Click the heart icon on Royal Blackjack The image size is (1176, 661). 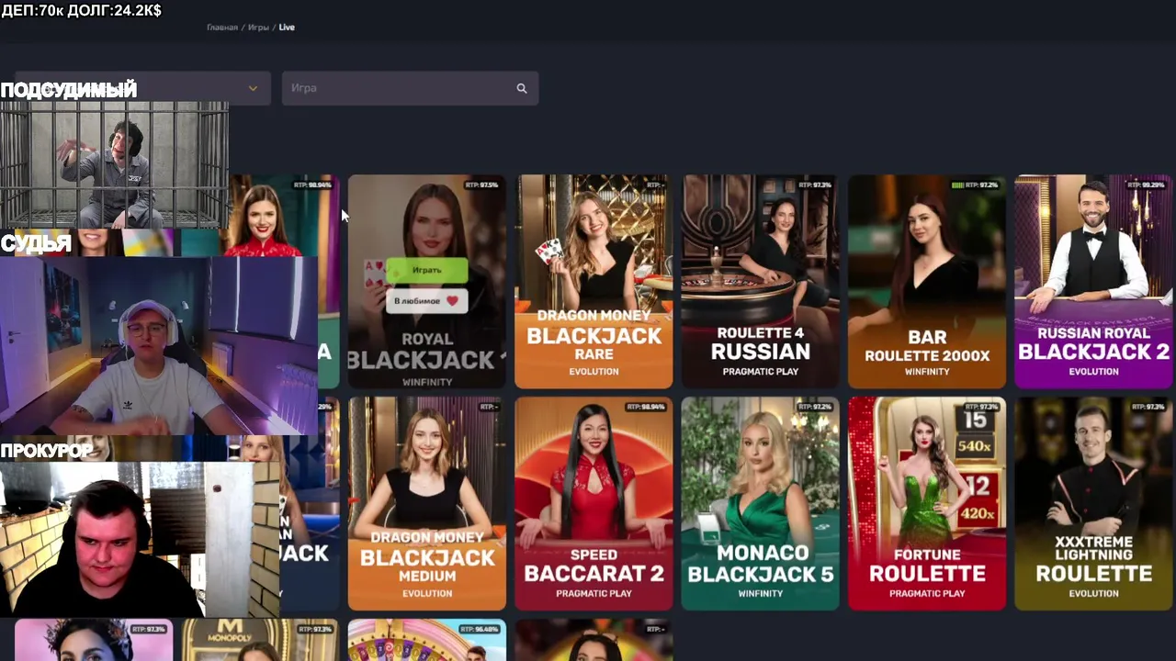[x=452, y=301]
